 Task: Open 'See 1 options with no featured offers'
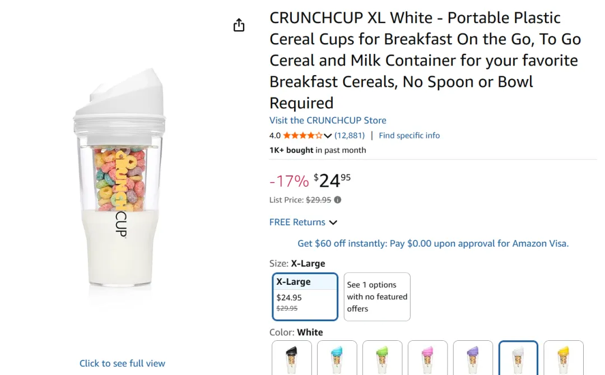(x=377, y=297)
